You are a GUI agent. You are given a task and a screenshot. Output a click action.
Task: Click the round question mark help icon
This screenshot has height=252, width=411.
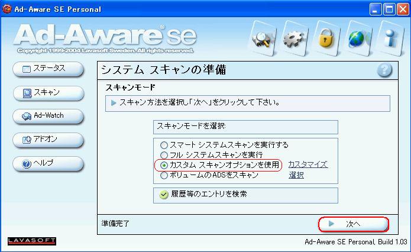coord(384,70)
